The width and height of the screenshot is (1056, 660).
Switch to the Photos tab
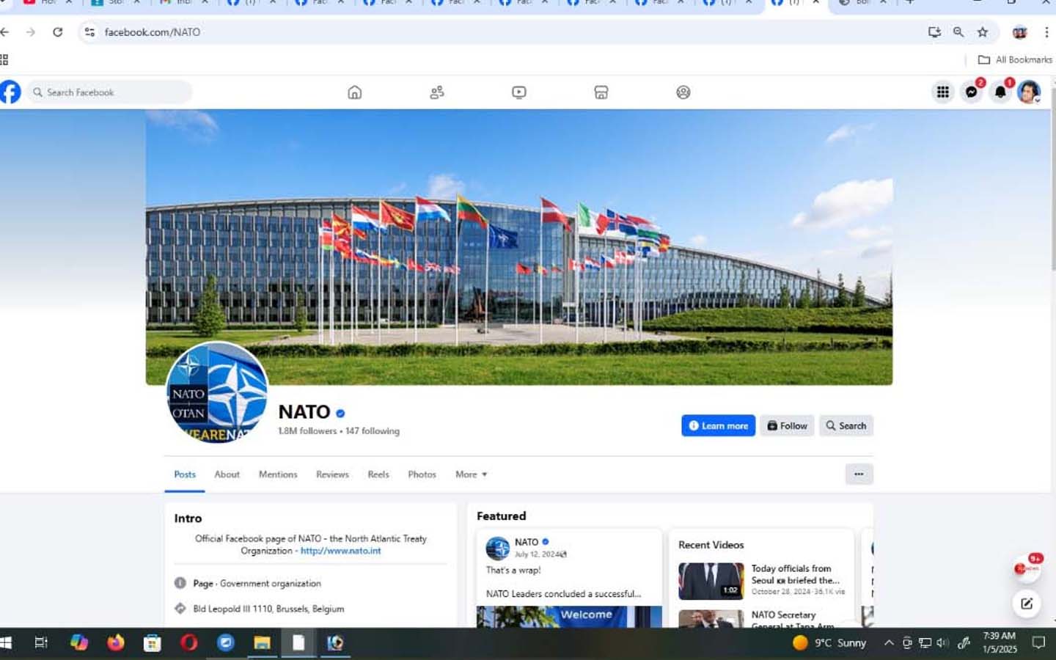pos(422,474)
